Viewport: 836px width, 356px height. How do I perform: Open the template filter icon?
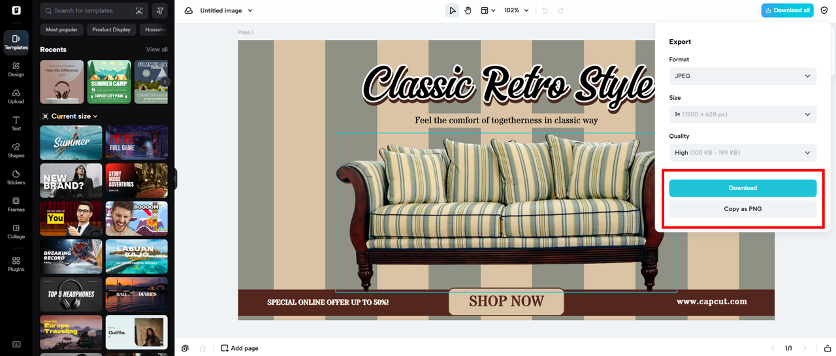[x=159, y=11]
